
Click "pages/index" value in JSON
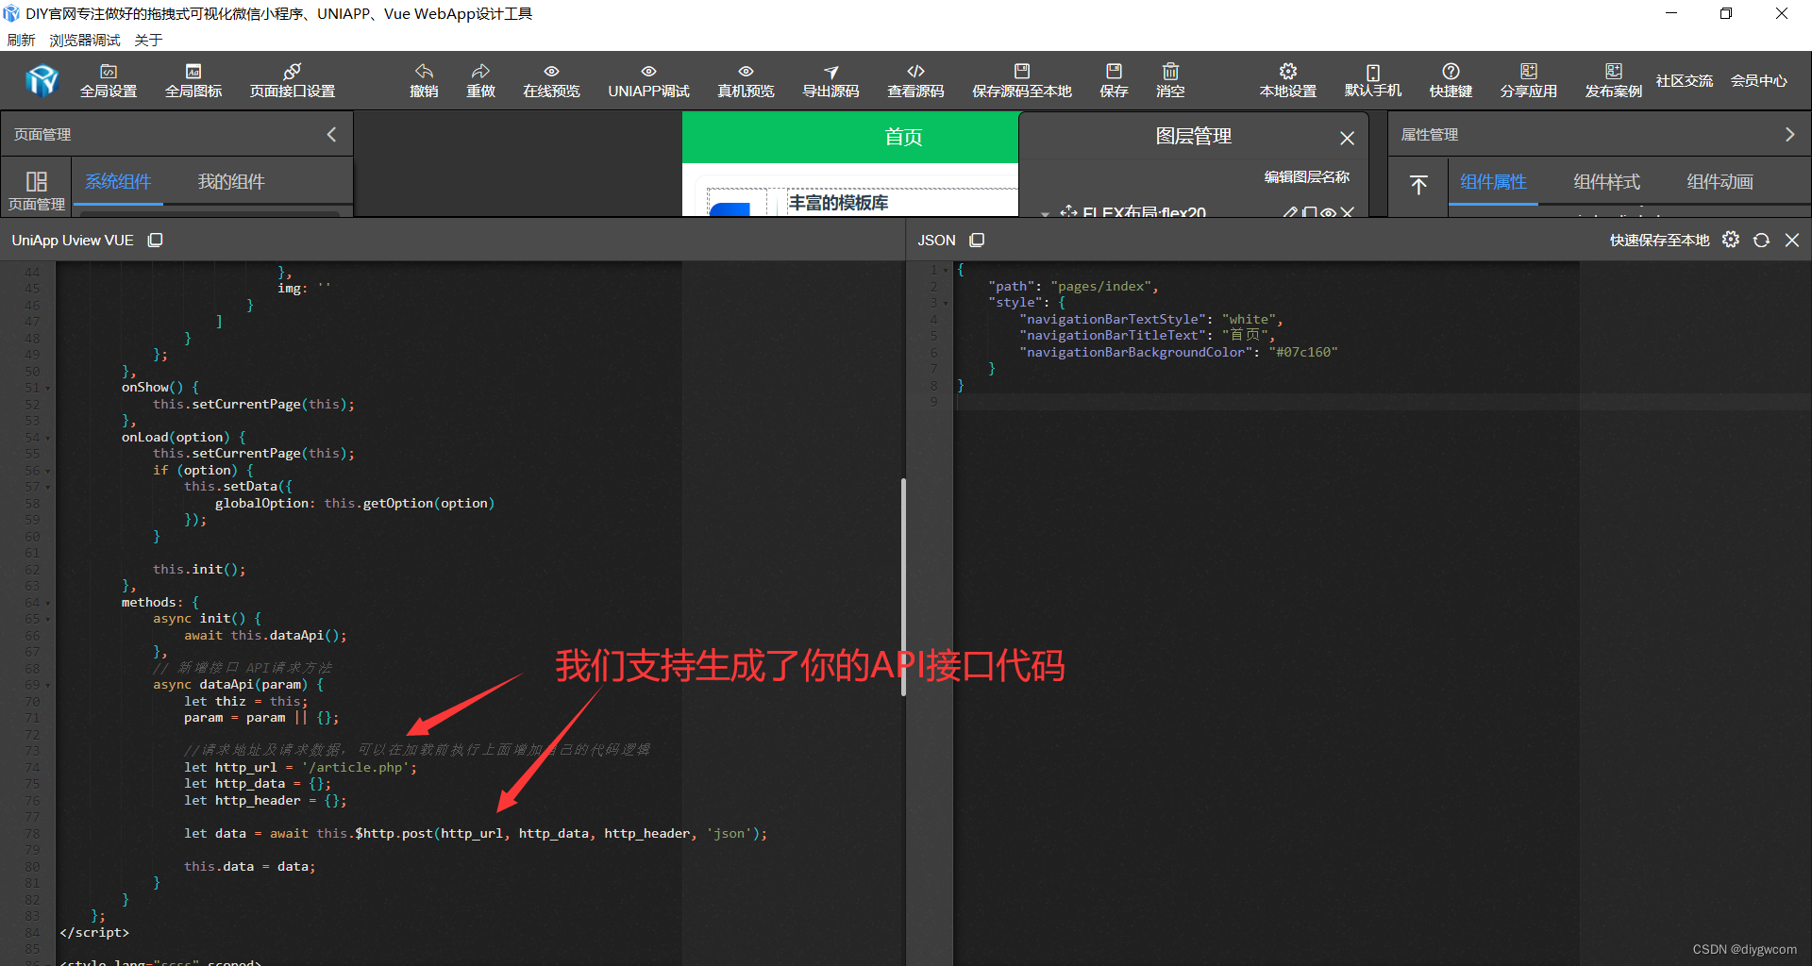[x=1101, y=287]
